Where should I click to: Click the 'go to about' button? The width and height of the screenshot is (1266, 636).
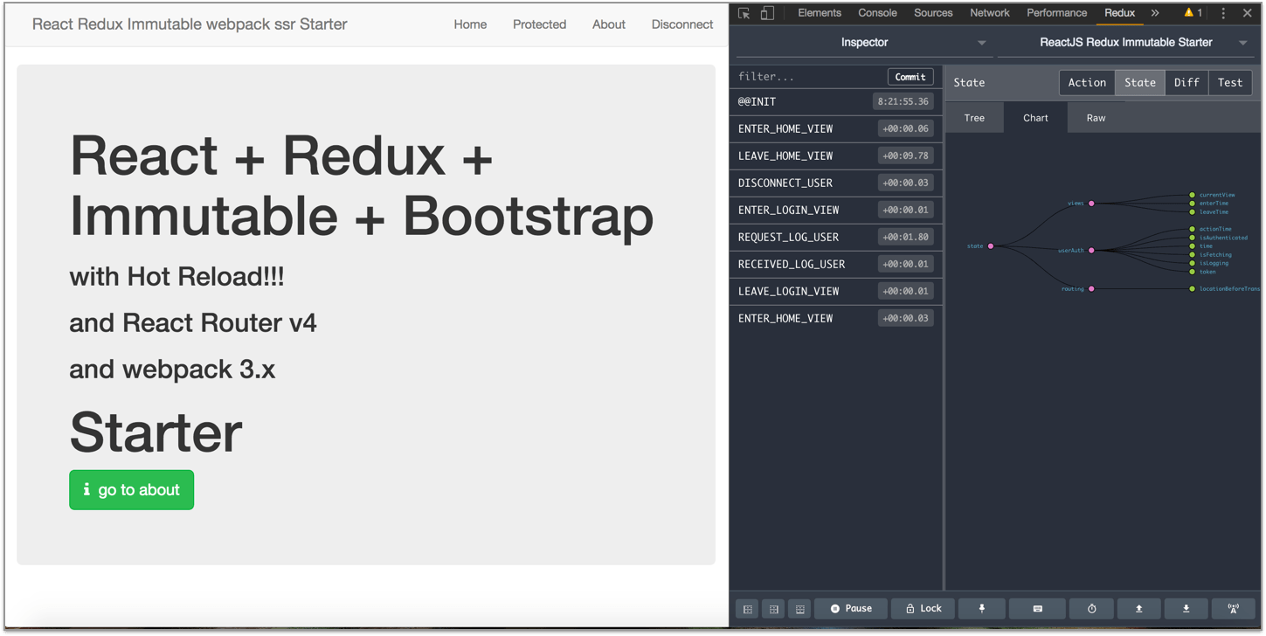coord(131,489)
